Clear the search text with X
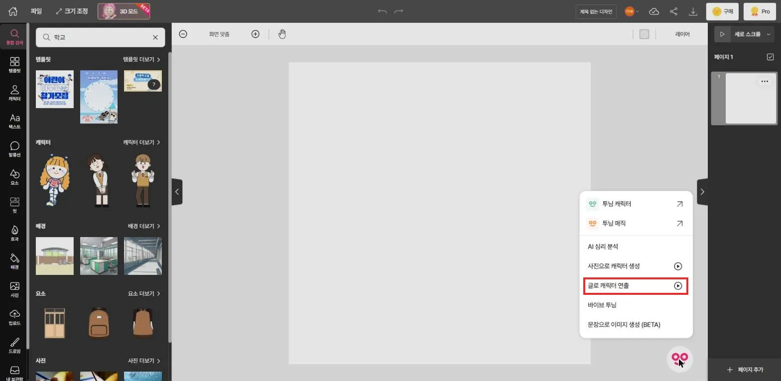The height and width of the screenshot is (381, 781). [155, 37]
